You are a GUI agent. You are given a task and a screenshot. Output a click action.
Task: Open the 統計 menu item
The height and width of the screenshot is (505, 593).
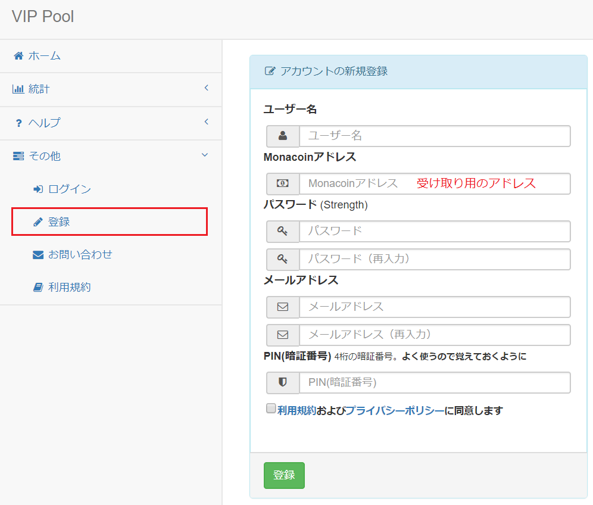(111, 90)
